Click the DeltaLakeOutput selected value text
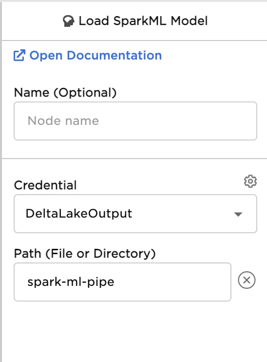This screenshot has height=362, width=267. click(x=79, y=214)
